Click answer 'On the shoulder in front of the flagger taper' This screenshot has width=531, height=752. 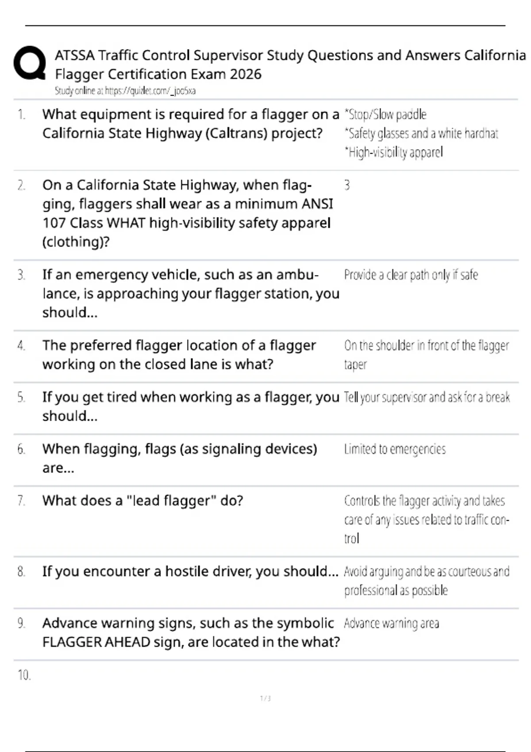click(x=427, y=355)
